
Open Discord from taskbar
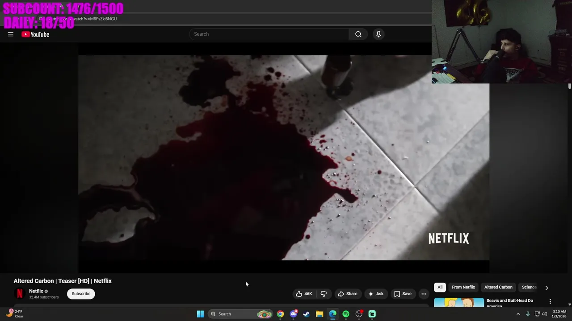(x=294, y=314)
